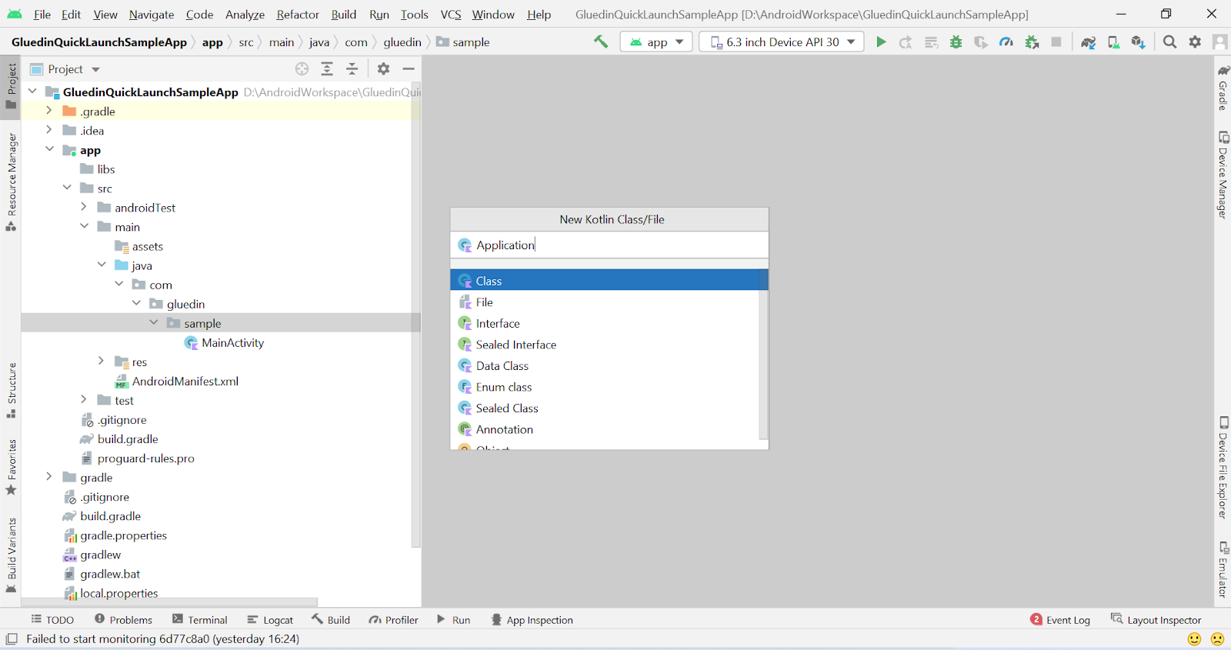Click the Project tree vertical scrollbar

pos(416,315)
